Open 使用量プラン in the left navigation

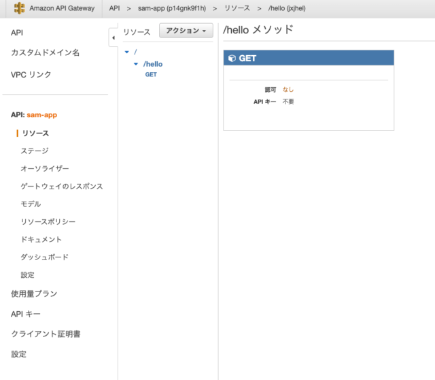coord(34,294)
